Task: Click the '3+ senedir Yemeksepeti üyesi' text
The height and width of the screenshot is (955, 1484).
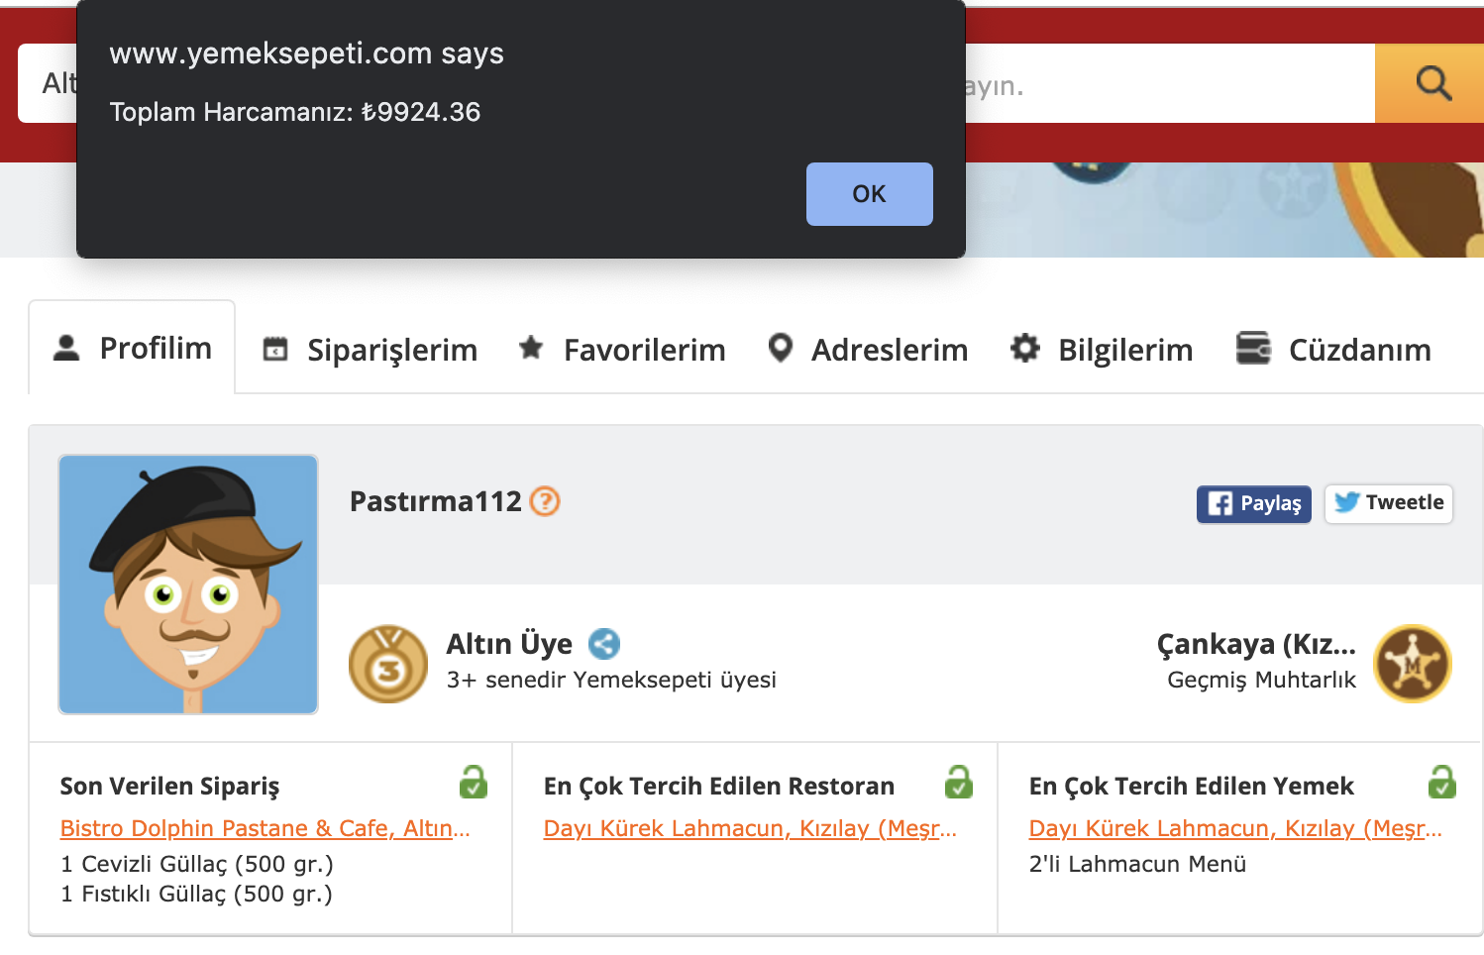Action: click(611, 680)
